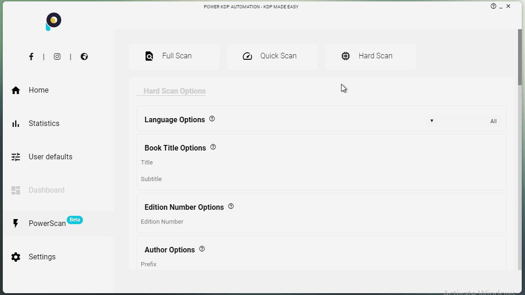This screenshot has width=525, height=295.
Task: Open help for Book Title Options
Action: [213, 147]
